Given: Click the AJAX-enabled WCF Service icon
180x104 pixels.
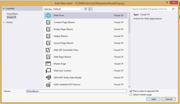Looking at the screenshot, I should tap(48, 85).
